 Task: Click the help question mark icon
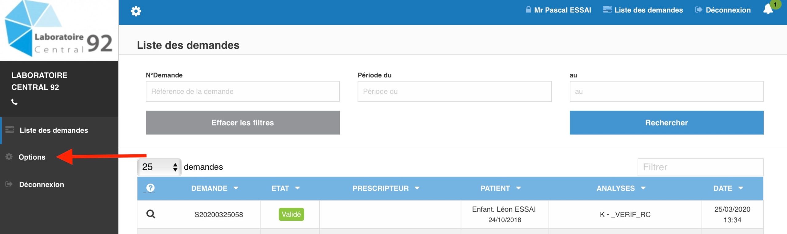pos(150,188)
